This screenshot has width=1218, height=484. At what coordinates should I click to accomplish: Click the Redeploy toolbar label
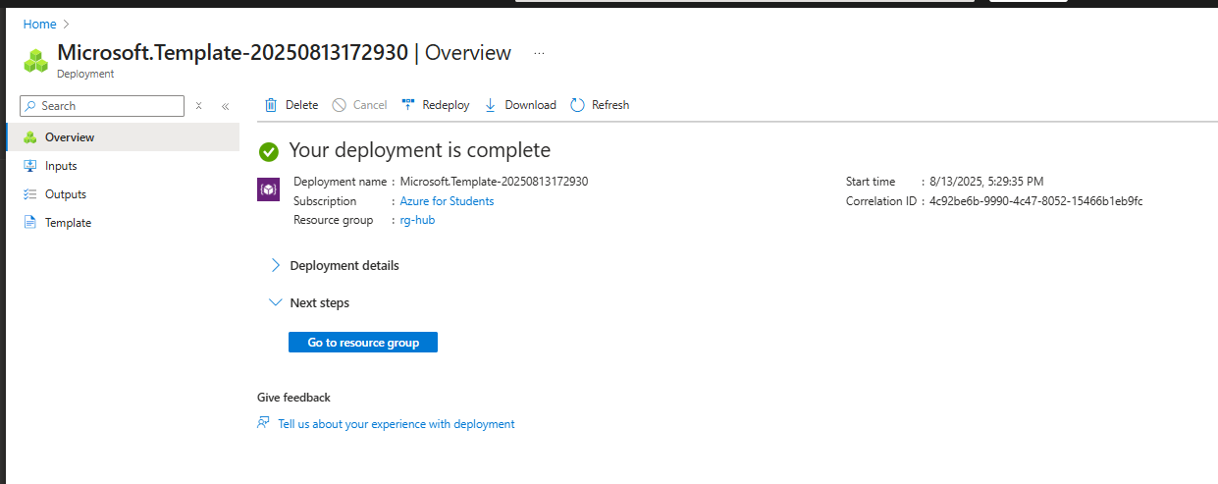(446, 105)
